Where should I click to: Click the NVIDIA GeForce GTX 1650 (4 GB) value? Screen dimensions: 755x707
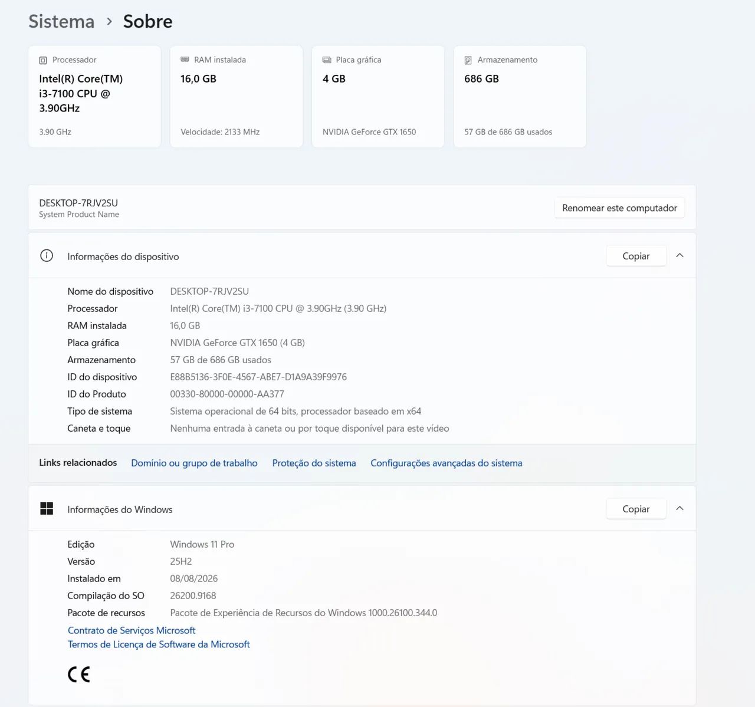237,343
